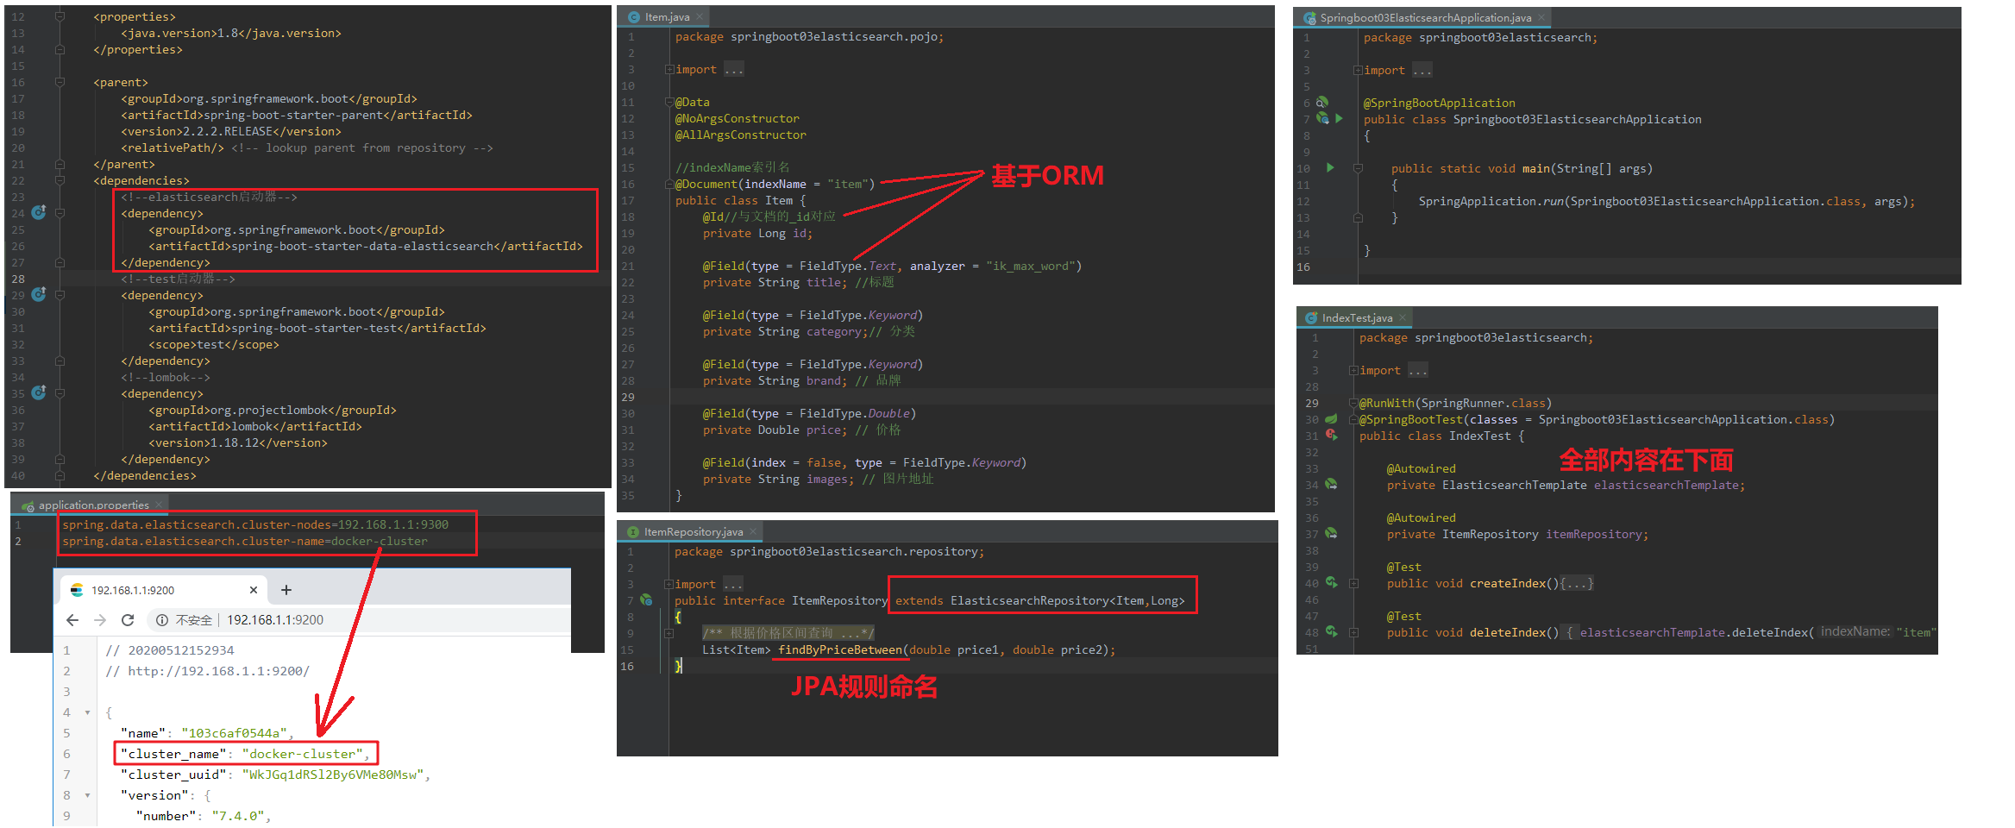Click the Spring leaf icon on @SpringBootTest line
This screenshot has width=2015, height=828.
click(x=1331, y=419)
